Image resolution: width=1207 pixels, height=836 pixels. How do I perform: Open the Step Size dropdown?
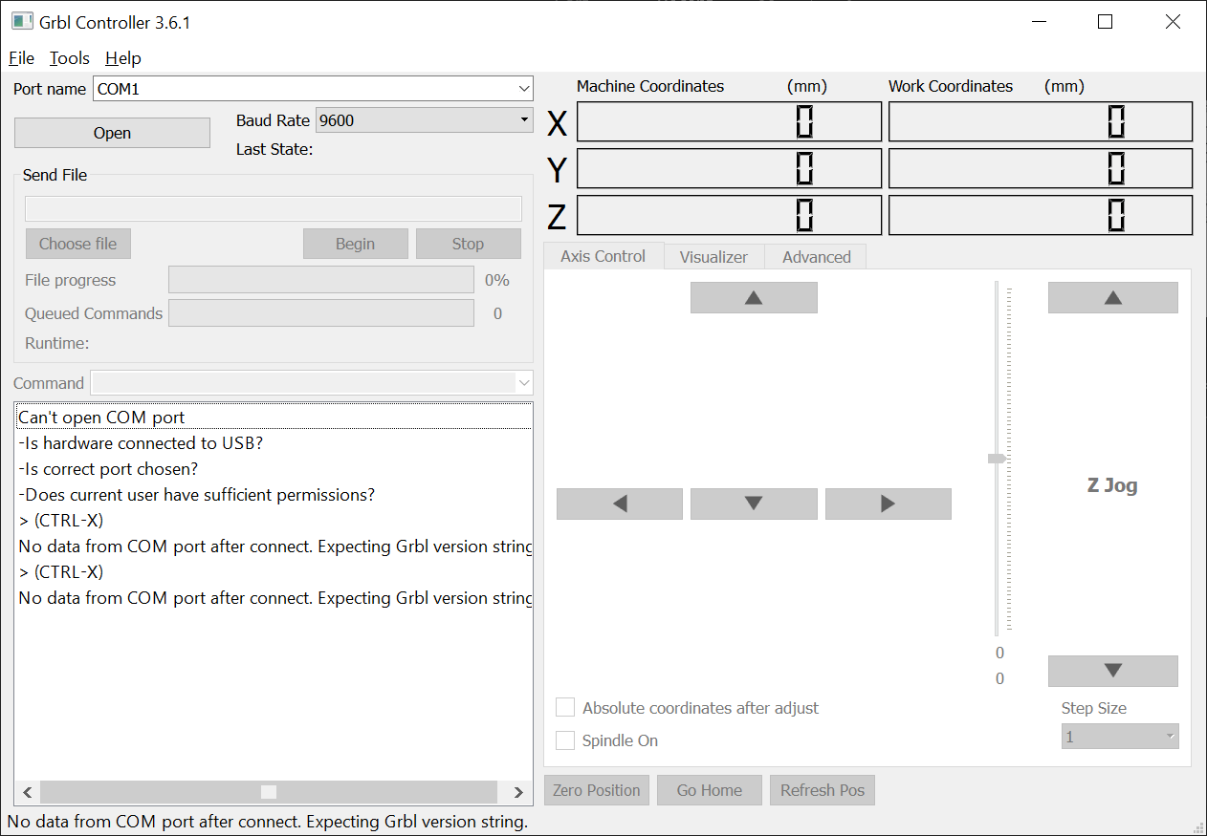coord(1120,737)
